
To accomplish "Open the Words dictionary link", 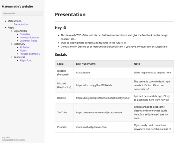I will 23,50.
